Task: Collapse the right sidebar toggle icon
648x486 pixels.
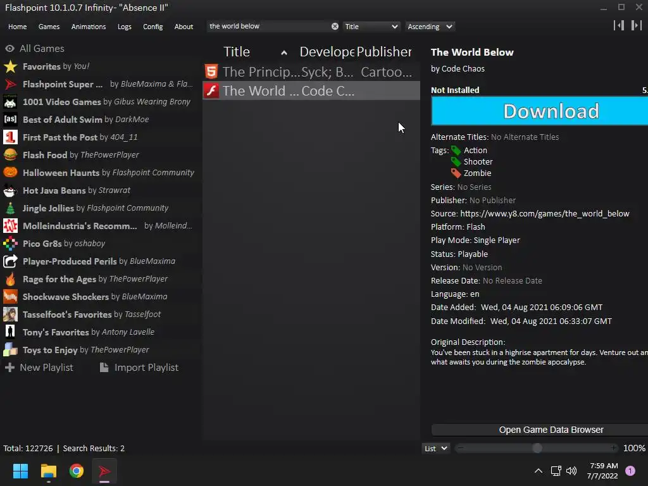Action: click(x=637, y=25)
